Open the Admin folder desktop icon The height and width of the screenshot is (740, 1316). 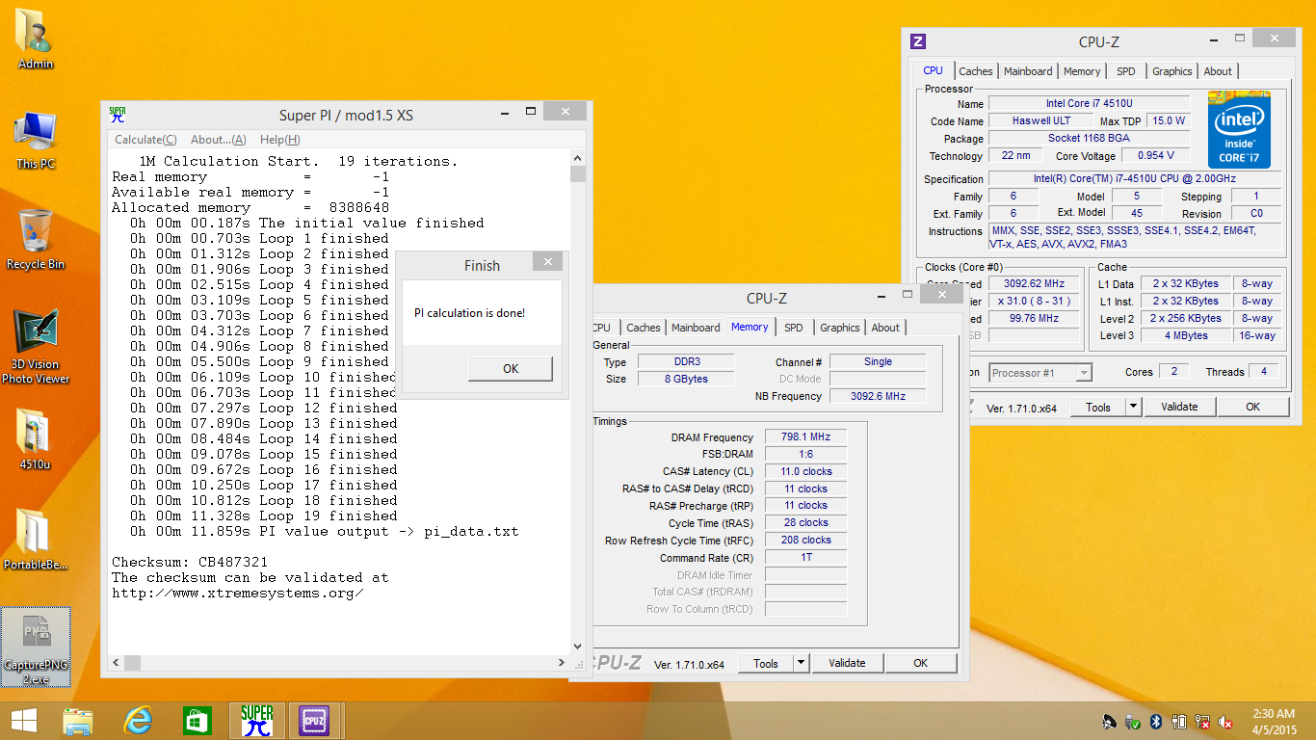click(36, 40)
